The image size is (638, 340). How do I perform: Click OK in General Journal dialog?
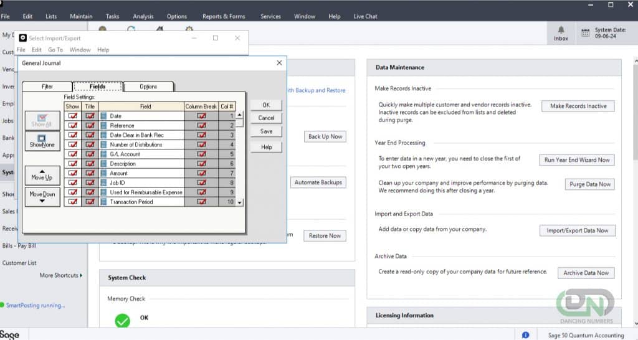point(266,105)
